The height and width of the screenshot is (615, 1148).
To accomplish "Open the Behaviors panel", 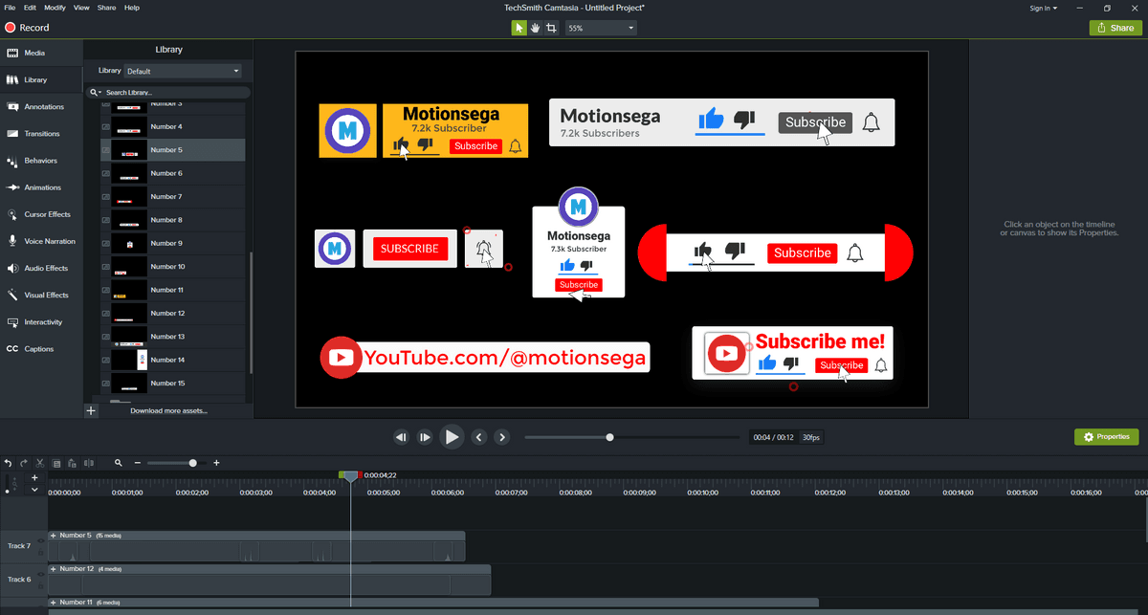I will click(x=41, y=161).
